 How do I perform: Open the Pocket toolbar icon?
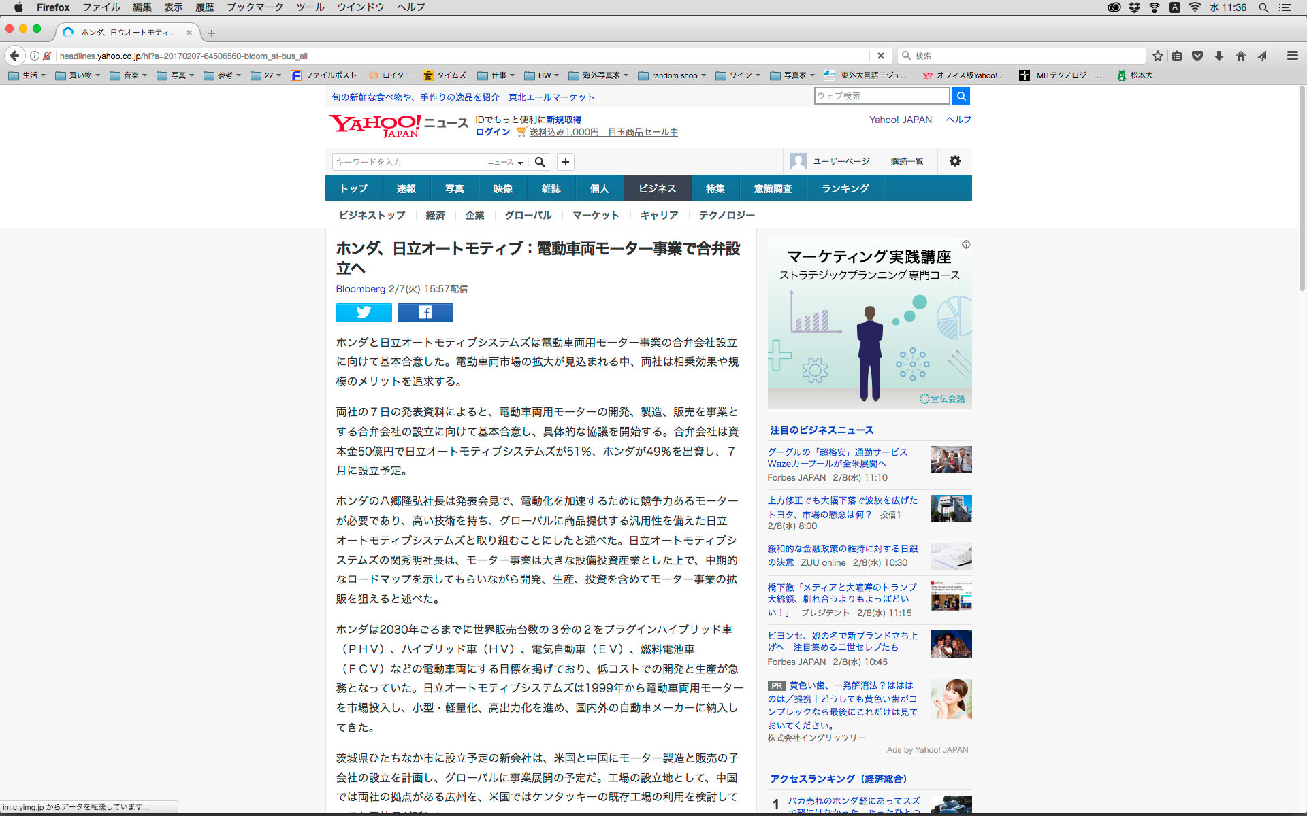pyautogui.click(x=1197, y=56)
